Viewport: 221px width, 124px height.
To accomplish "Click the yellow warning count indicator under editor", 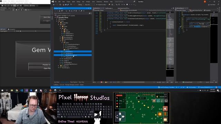I will [106, 82].
